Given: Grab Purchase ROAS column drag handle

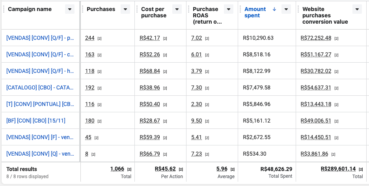Looking at the screenshot, I should [x=189, y=9].
